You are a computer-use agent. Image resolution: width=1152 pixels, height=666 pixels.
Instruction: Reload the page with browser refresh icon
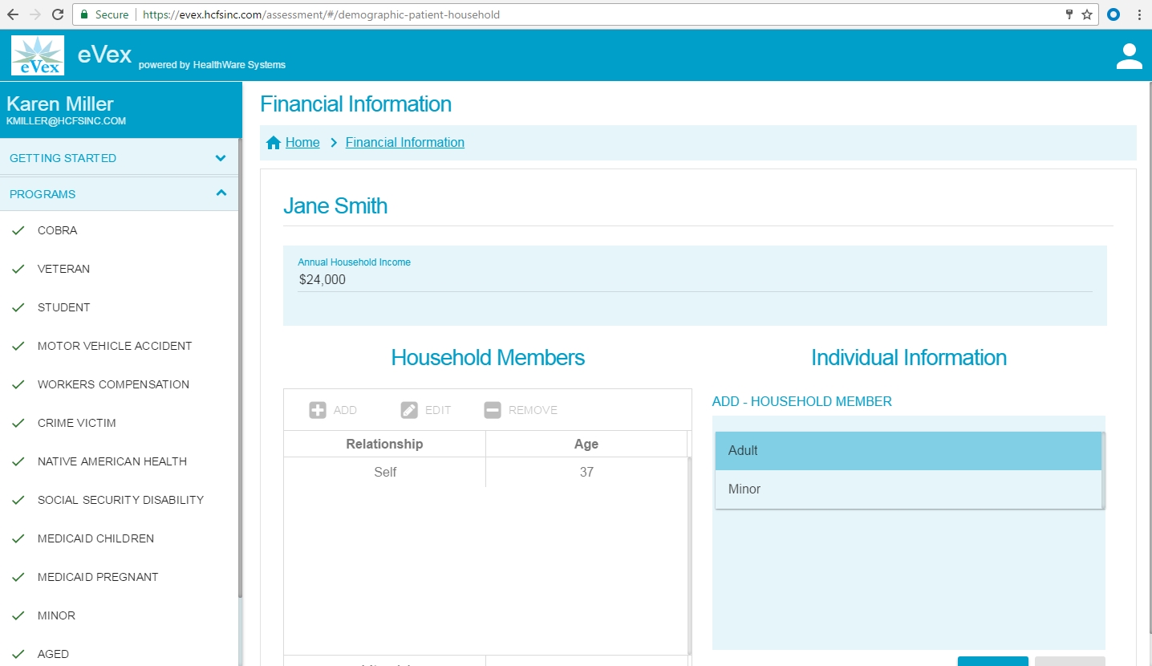[58, 14]
